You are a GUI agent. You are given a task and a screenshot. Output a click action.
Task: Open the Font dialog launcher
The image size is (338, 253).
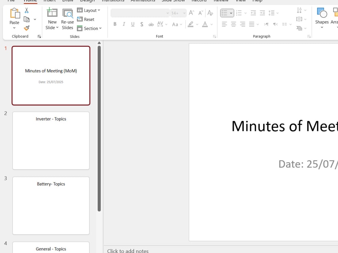pos(215,36)
